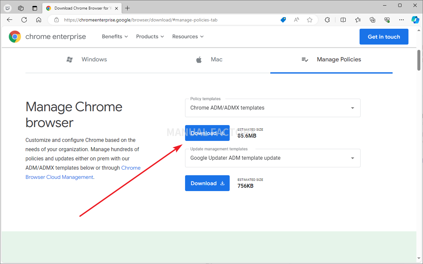Click the page vertical scrollbar thumb
The image size is (423, 264).
coord(419,60)
